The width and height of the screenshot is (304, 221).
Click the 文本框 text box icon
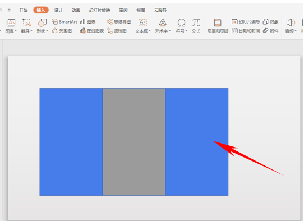click(142, 22)
